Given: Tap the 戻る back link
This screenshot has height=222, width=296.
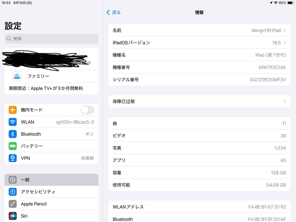Looking at the screenshot, I should click(112, 12).
